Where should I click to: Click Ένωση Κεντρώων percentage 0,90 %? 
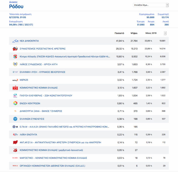(121, 103)
